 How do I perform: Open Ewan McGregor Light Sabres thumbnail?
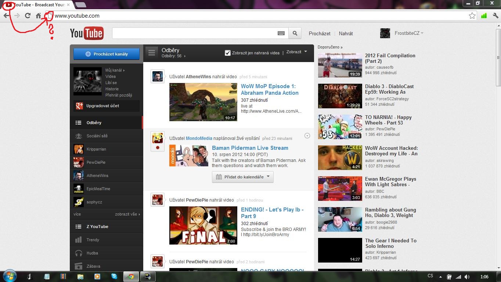(340, 189)
